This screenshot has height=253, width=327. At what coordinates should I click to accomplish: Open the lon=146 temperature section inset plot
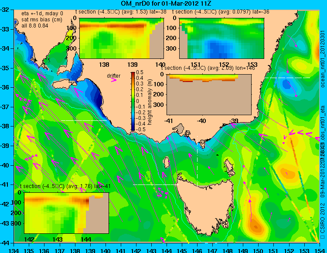(x=209, y=95)
